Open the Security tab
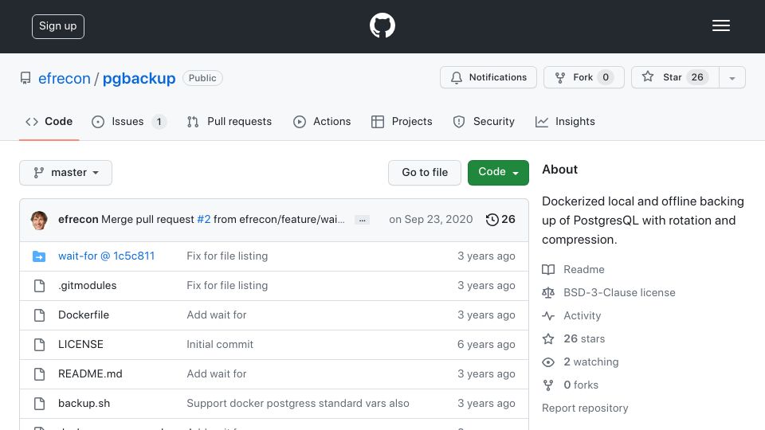 484,121
